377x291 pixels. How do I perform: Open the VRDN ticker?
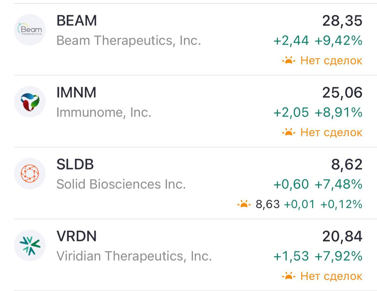pyautogui.click(x=77, y=236)
